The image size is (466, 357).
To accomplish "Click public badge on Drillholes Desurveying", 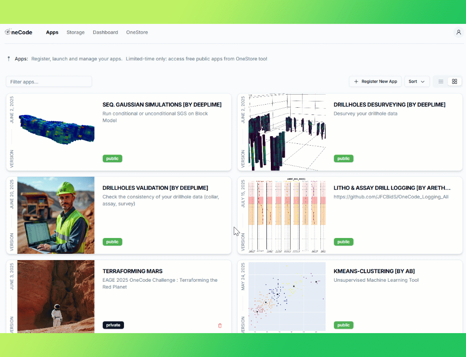I will pyautogui.click(x=343, y=158).
